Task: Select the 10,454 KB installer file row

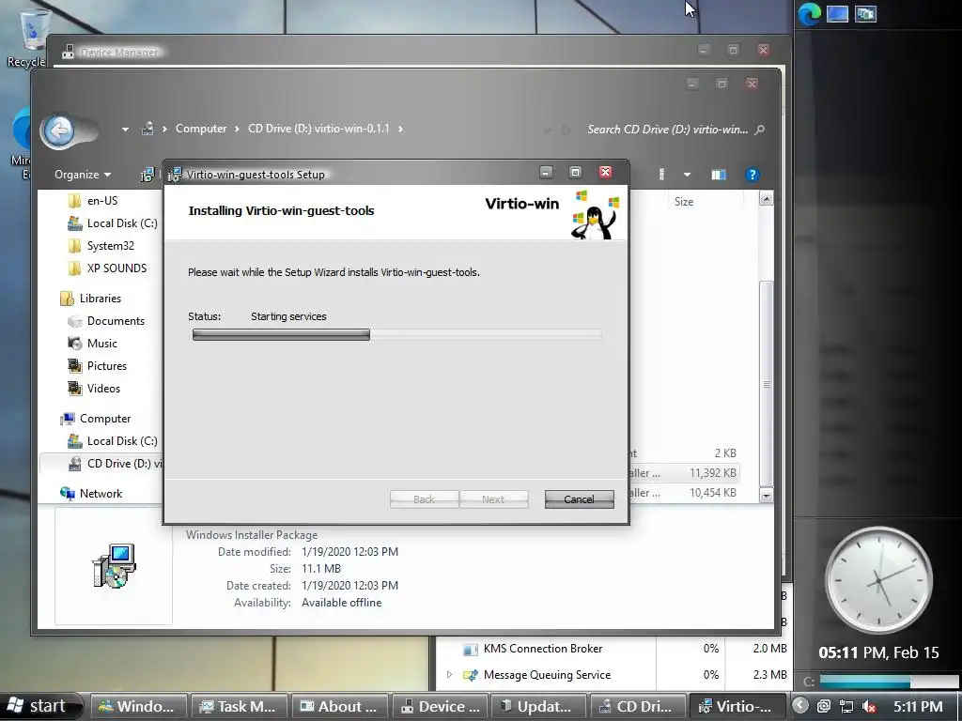Action: [684, 492]
